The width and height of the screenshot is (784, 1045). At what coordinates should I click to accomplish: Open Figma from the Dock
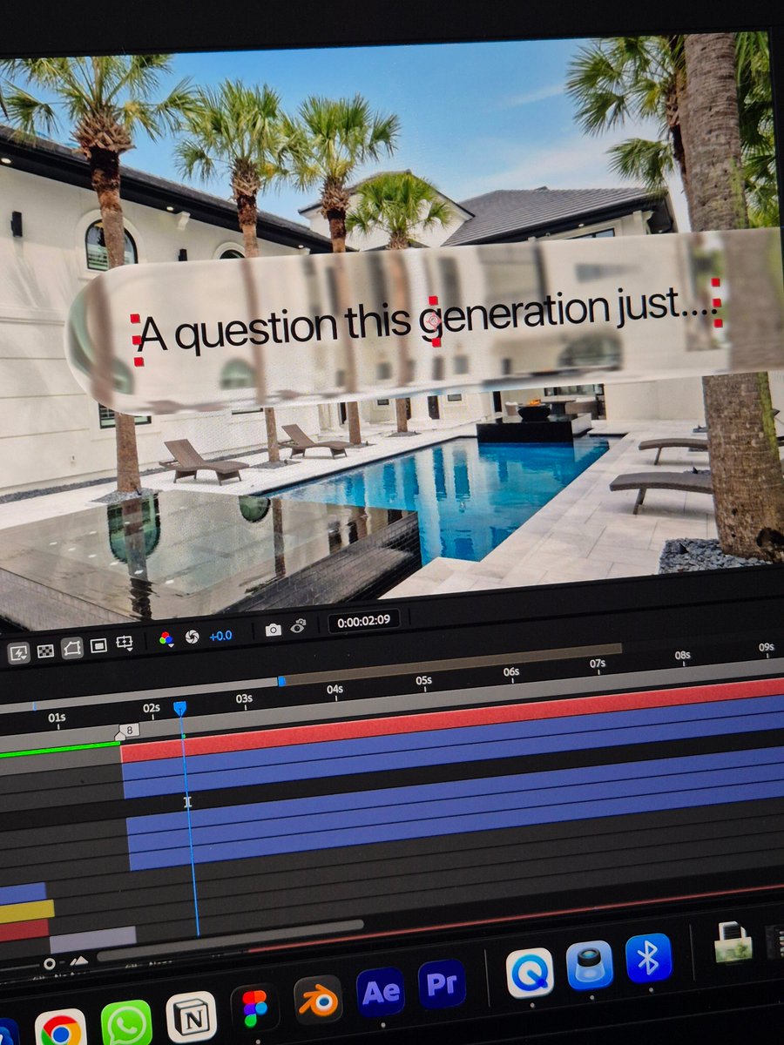tap(254, 1008)
